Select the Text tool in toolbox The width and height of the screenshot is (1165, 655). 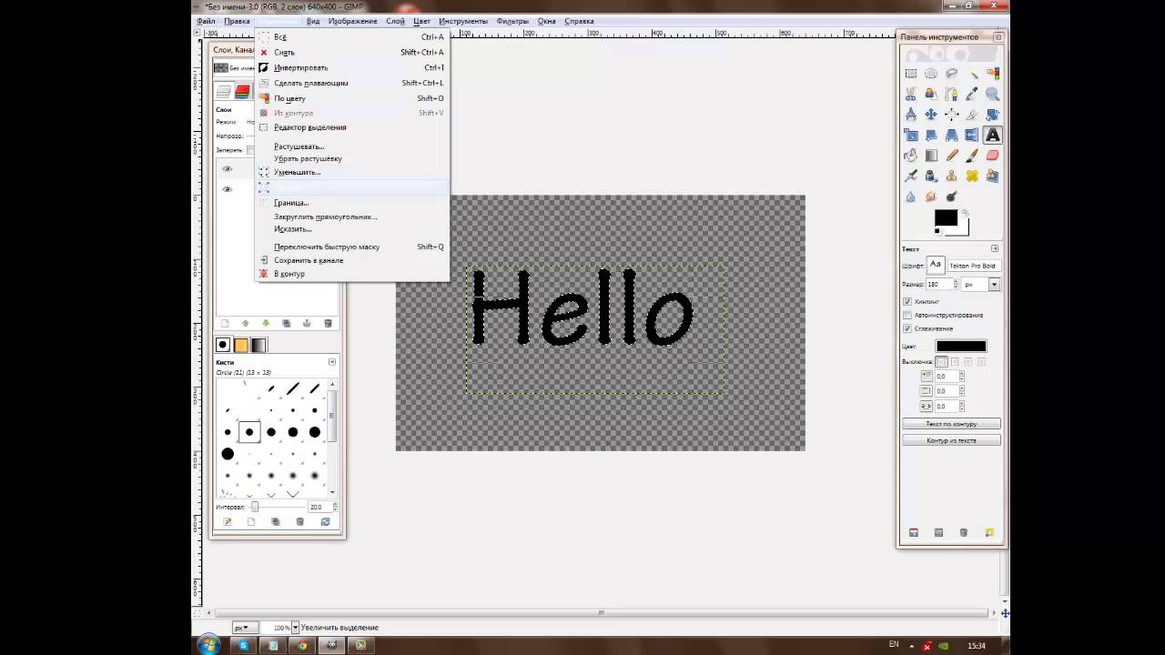click(992, 135)
